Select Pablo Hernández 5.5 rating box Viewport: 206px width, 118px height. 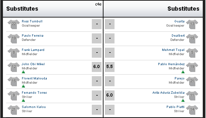point(110,67)
